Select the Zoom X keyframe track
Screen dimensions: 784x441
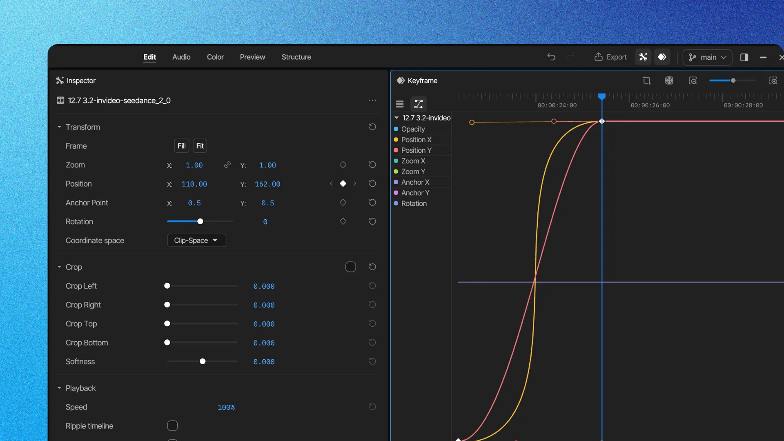click(422, 161)
